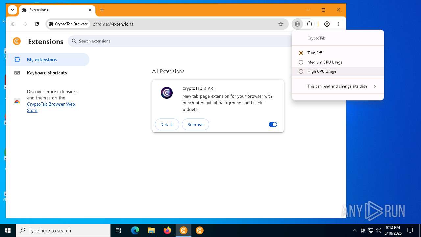The height and width of the screenshot is (237, 421).
Task: Open the three-dot browser menu
Action: pyautogui.click(x=339, y=24)
